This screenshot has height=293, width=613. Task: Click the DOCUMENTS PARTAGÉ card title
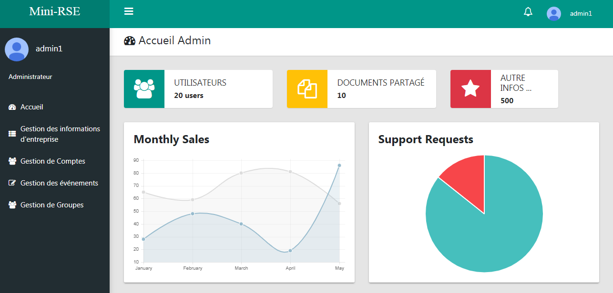click(381, 83)
